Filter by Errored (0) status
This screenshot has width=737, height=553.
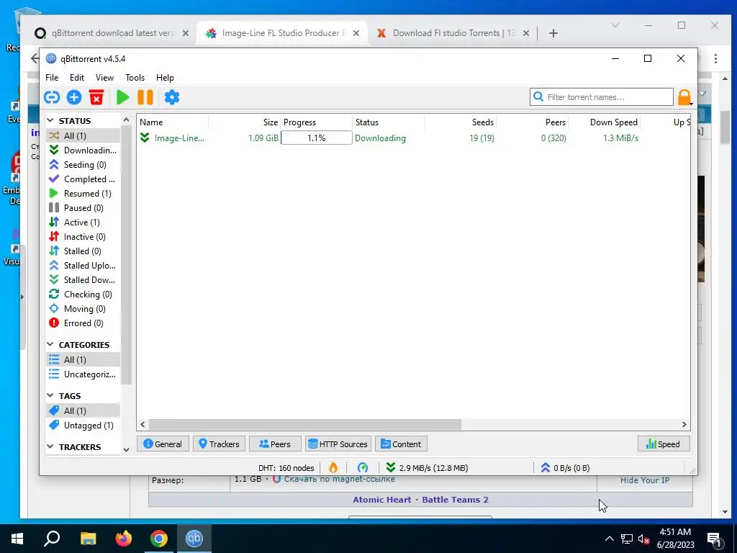(x=83, y=323)
